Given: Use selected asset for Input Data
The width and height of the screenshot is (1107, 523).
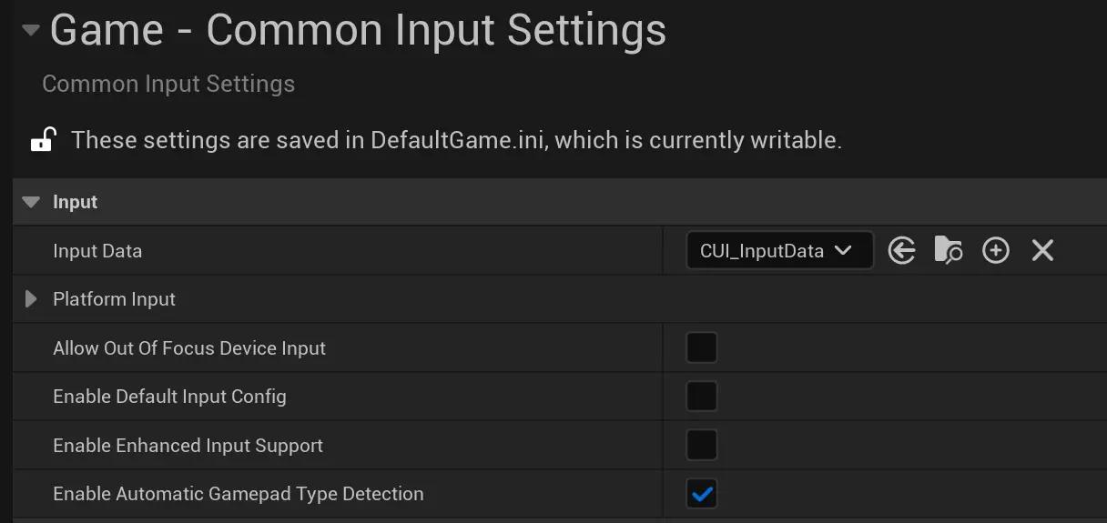Looking at the screenshot, I should pos(901,250).
